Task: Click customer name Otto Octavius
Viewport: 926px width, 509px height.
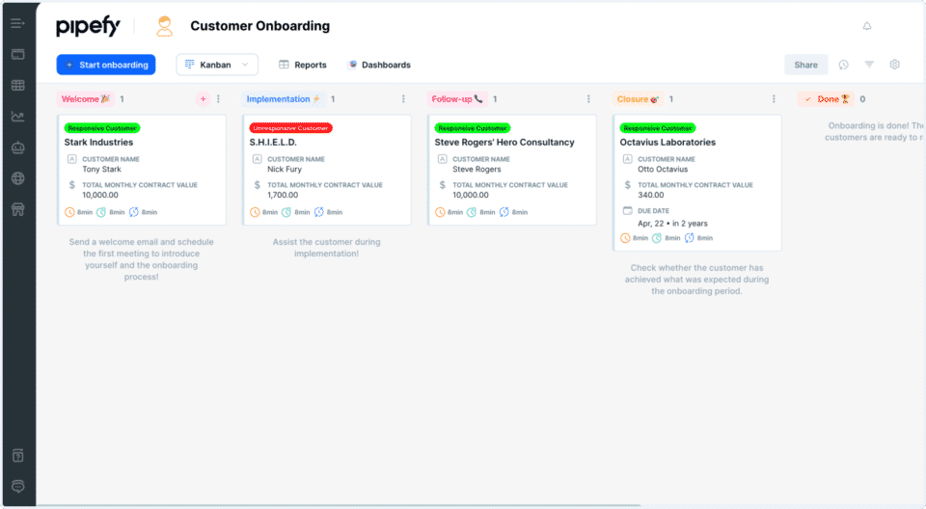Action: [663, 170]
